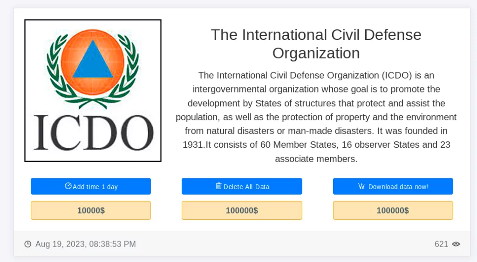Click the Aug 19, 2023 timestamp text
The image size is (477, 262).
(86, 244)
